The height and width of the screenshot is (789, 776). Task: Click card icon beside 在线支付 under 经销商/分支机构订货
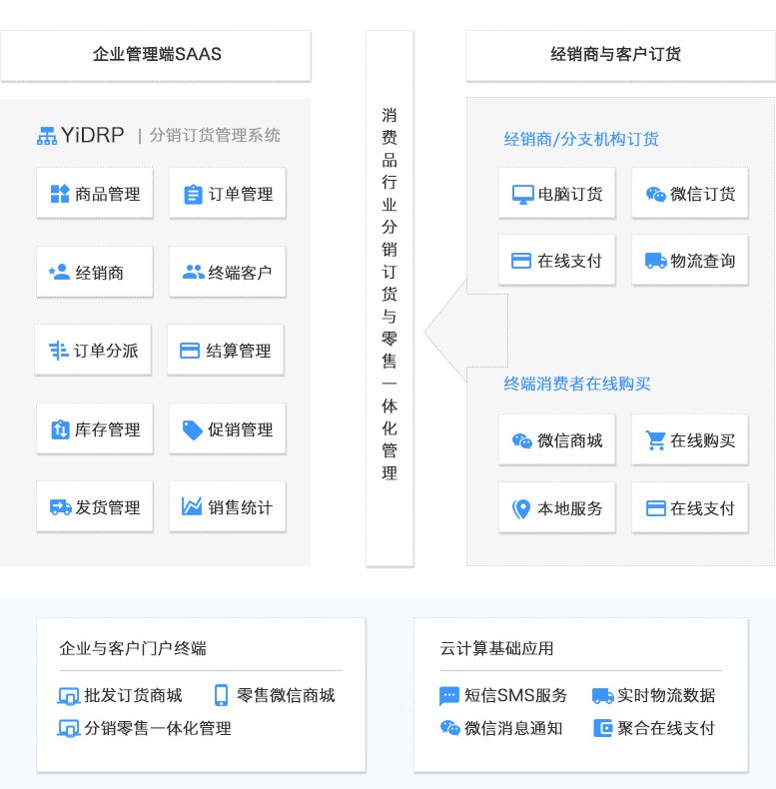521,261
